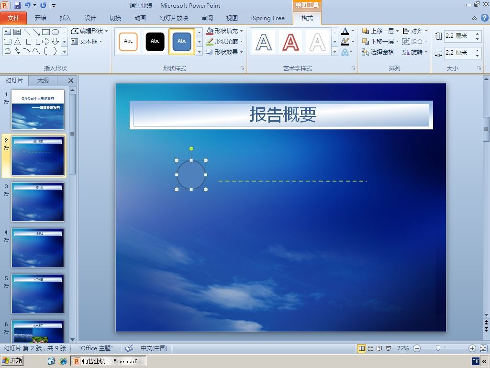Click 销售业绩 PowerPoint taskbar button
Viewport: 490px width, 368px height.
tap(109, 361)
